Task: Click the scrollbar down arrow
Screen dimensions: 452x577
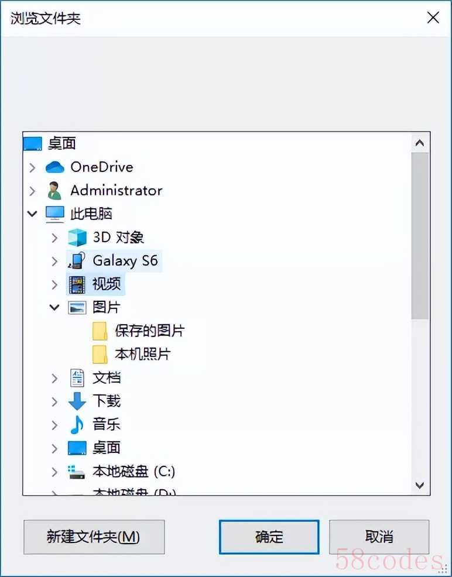Action: point(420,485)
